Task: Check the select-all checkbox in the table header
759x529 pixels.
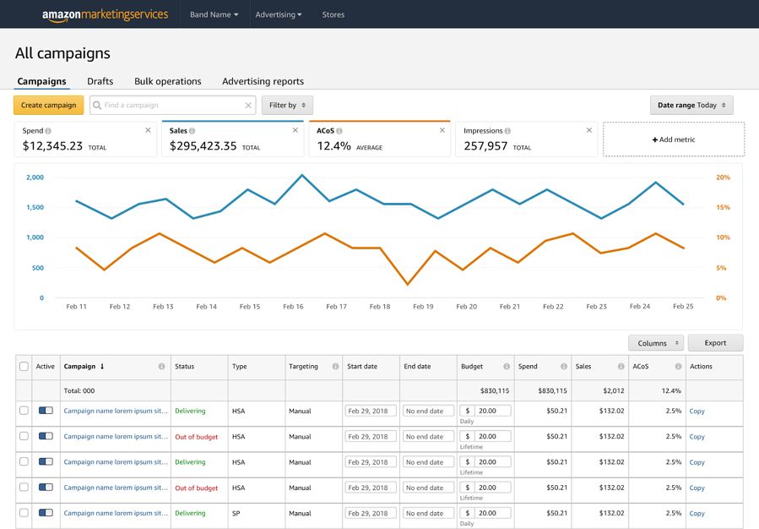Action: pyautogui.click(x=24, y=366)
